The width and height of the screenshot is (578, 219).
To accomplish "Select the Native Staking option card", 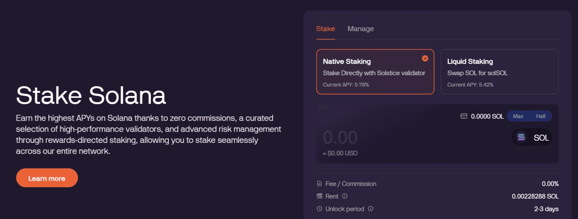I will click(375, 72).
